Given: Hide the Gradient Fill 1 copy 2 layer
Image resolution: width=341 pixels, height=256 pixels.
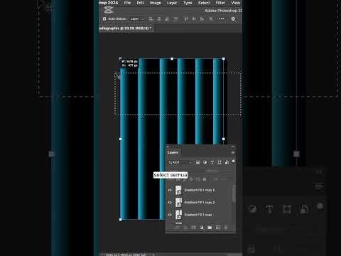Looking at the screenshot, I should point(170,203).
